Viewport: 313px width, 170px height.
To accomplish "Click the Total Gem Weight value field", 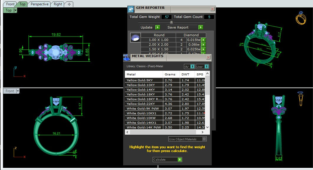I will point(167,17).
